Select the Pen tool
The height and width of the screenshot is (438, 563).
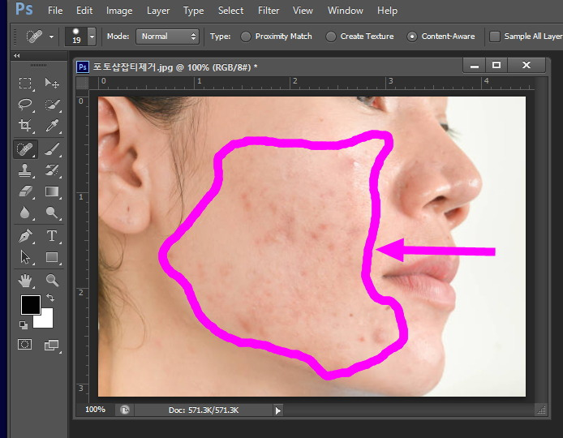(25, 236)
